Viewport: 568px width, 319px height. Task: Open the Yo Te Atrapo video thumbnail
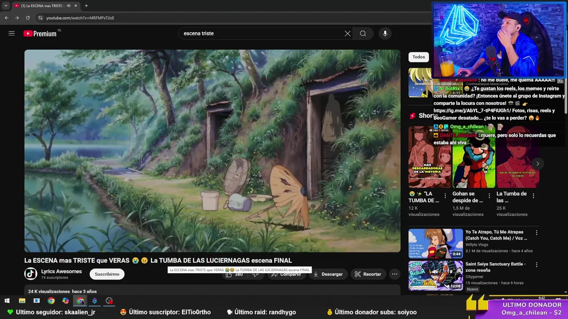pyautogui.click(x=435, y=243)
